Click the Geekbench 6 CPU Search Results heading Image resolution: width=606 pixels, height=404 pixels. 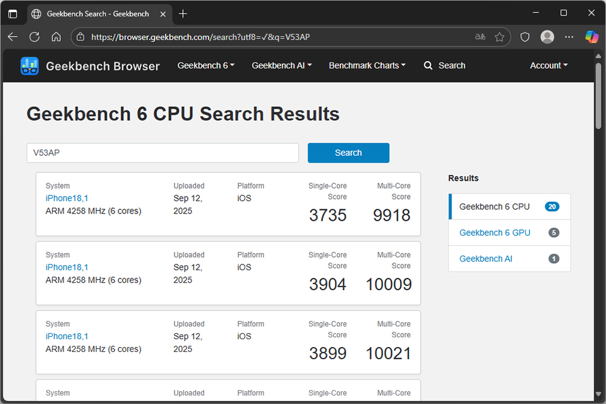[x=183, y=114]
